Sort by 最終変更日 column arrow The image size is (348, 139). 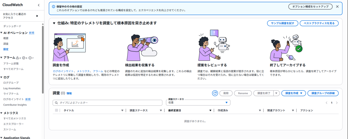coord(210,111)
